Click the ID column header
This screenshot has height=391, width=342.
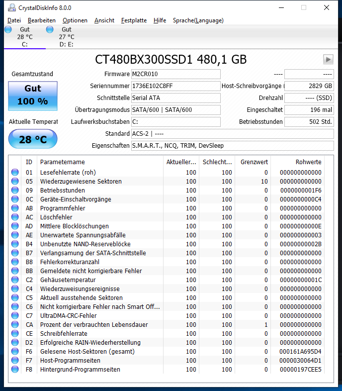click(x=29, y=162)
